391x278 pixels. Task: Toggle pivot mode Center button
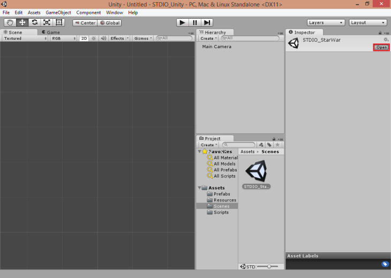pyautogui.click(x=85, y=23)
